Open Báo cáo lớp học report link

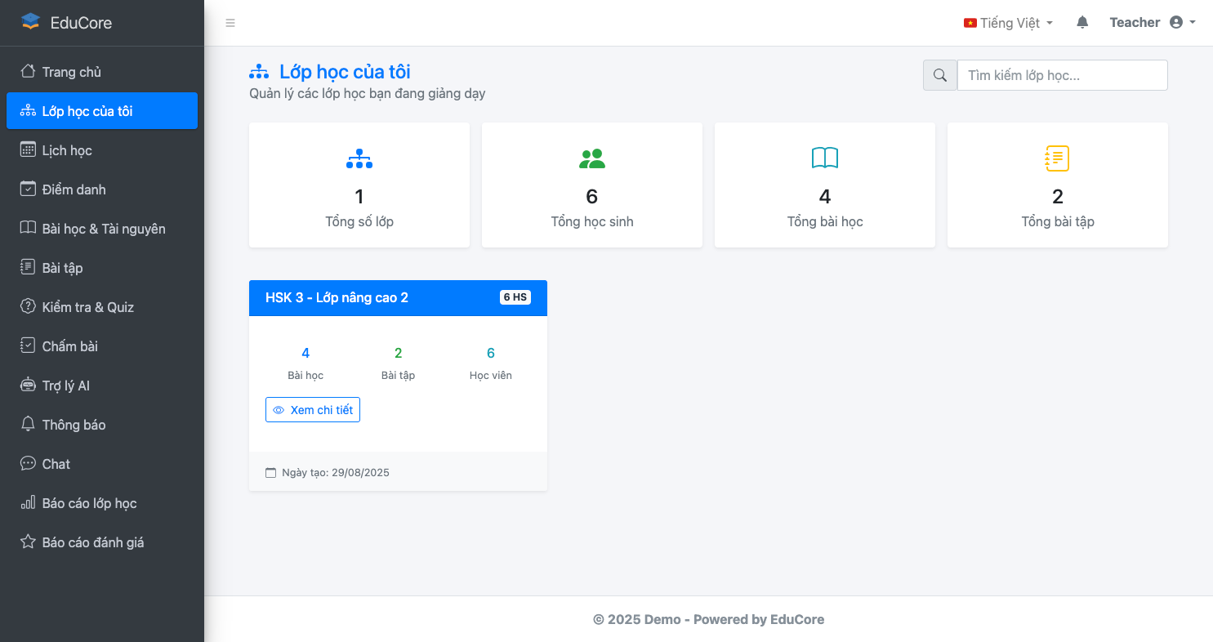pos(87,502)
